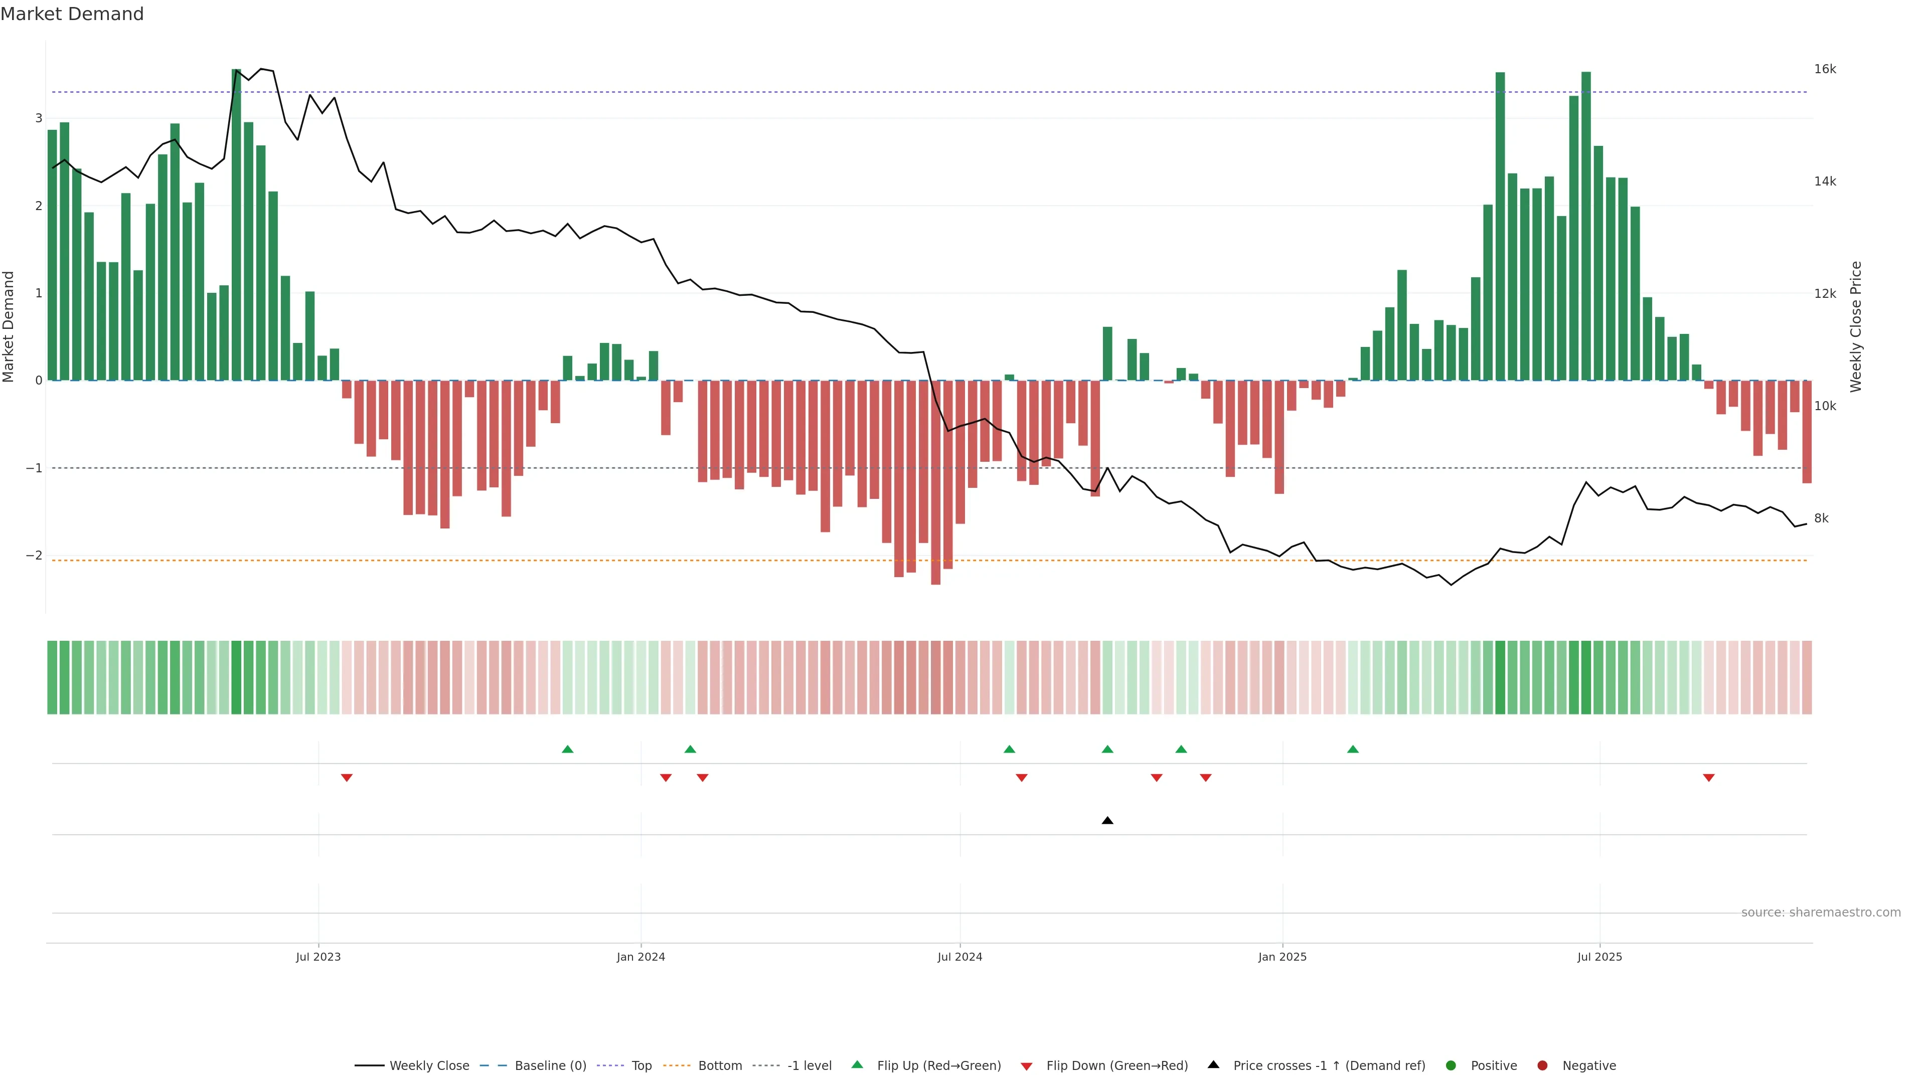Click the last red flip-down marker near Jul 2025
Image resolution: width=1926 pixels, height=1083 pixels.
(1708, 778)
